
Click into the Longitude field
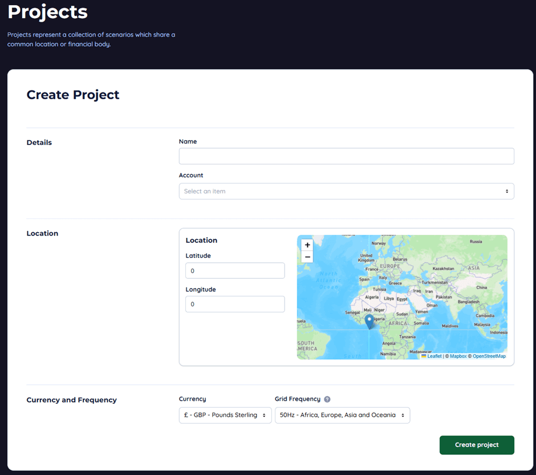234,304
